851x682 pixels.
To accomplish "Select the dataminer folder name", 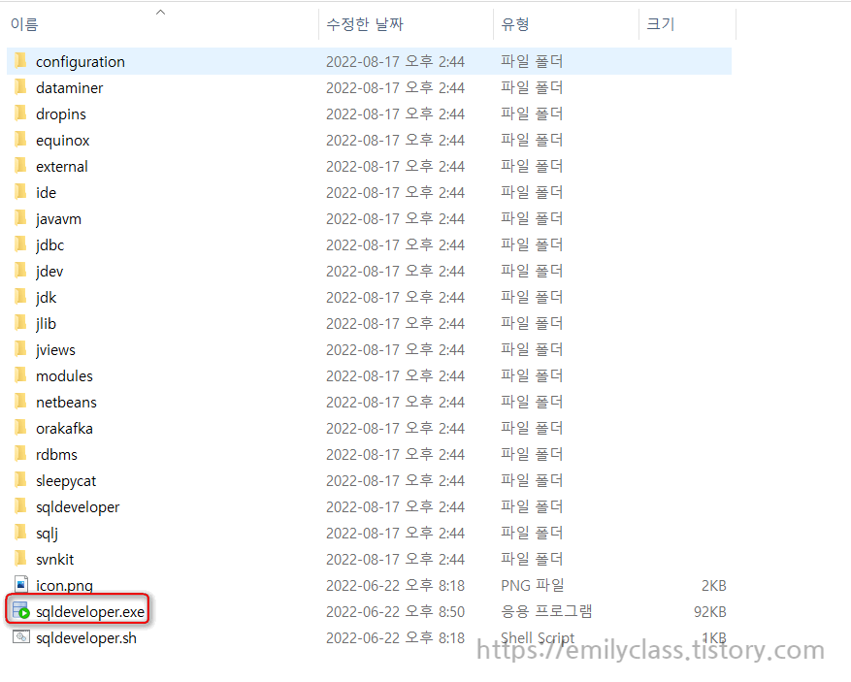I will [x=70, y=88].
